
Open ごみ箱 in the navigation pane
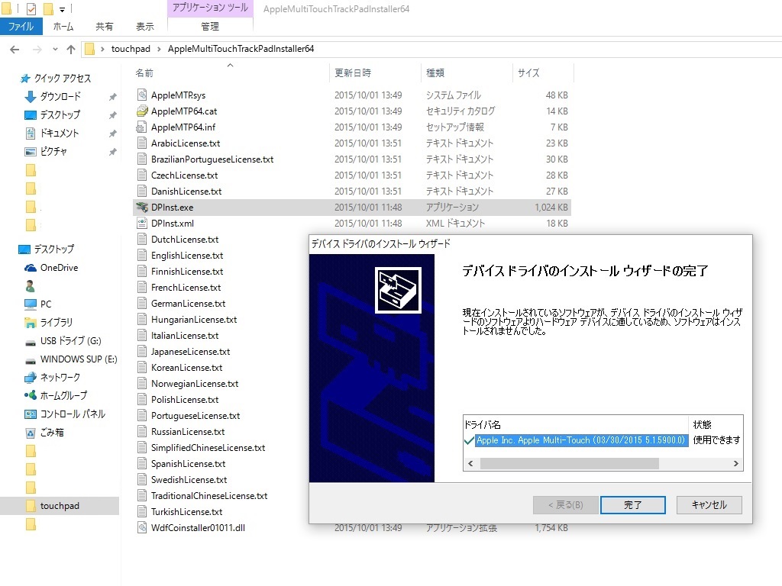point(52,433)
